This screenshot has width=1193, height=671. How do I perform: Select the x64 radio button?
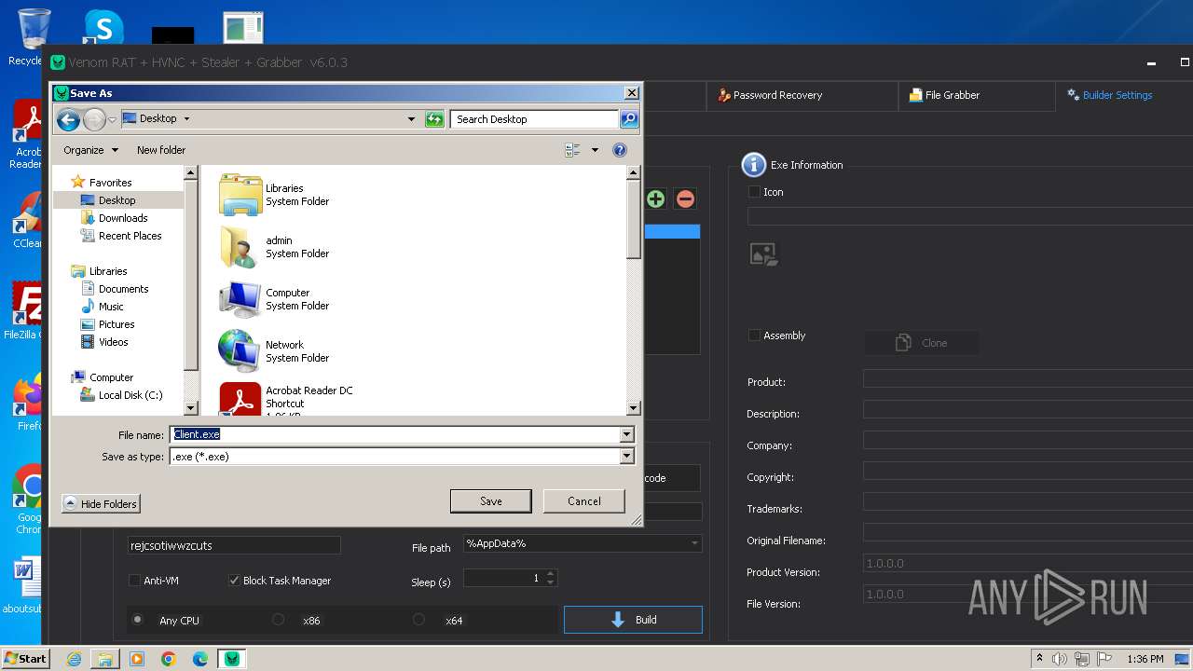pyautogui.click(x=418, y=620)
